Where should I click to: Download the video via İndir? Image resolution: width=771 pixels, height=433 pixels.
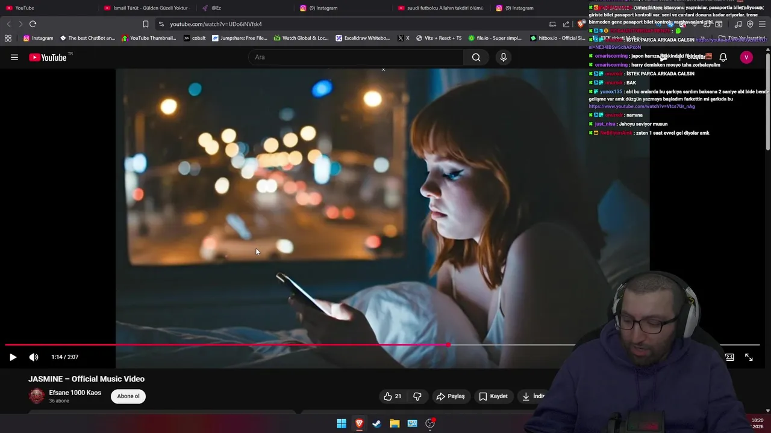[533, 396]
